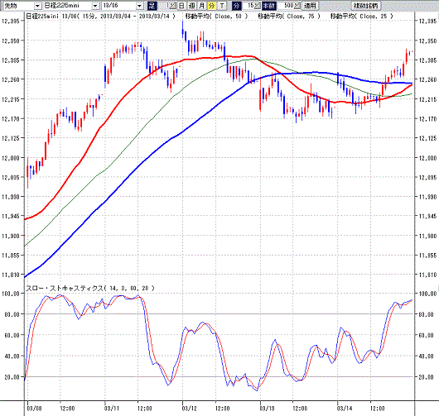This screenshot has width=439, height=416.
Task: Select the 週 weekly candle button
Action: [192, 6]
